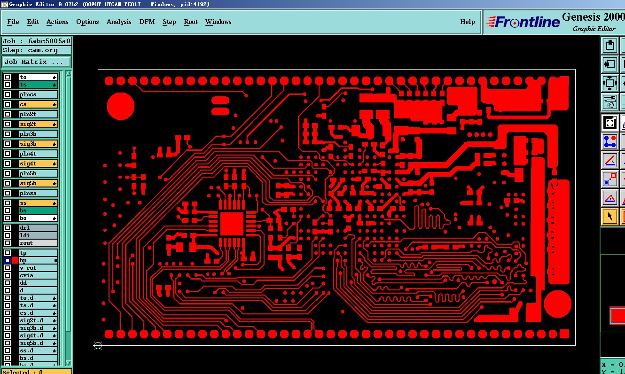Screen dimensions: 625x374
Task: Toggle display checkbox for layer v-cut
Action: [8, 268]
